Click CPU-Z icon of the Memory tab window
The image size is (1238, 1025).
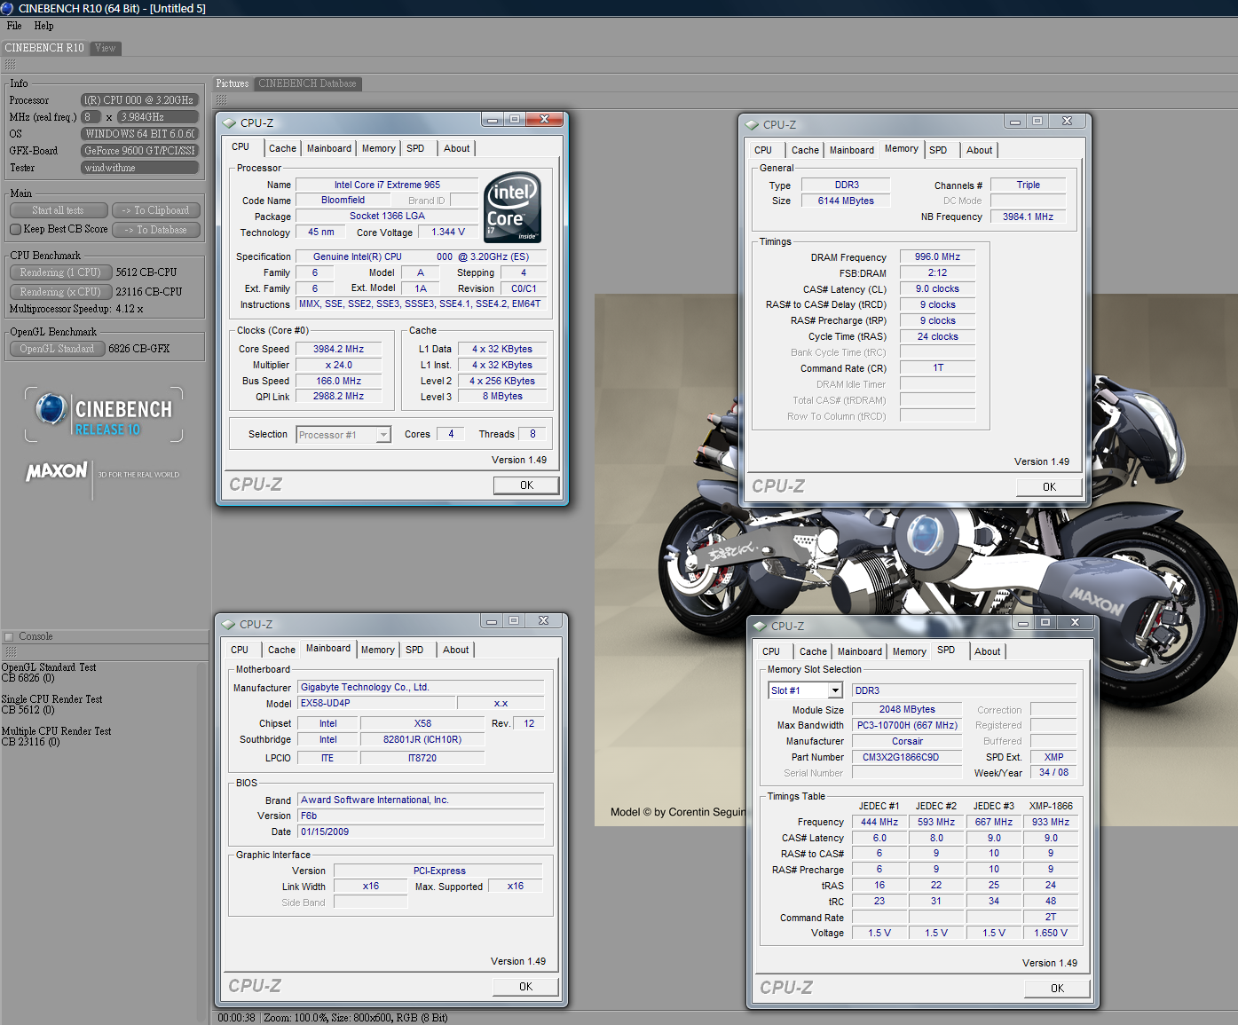[753, 125]
